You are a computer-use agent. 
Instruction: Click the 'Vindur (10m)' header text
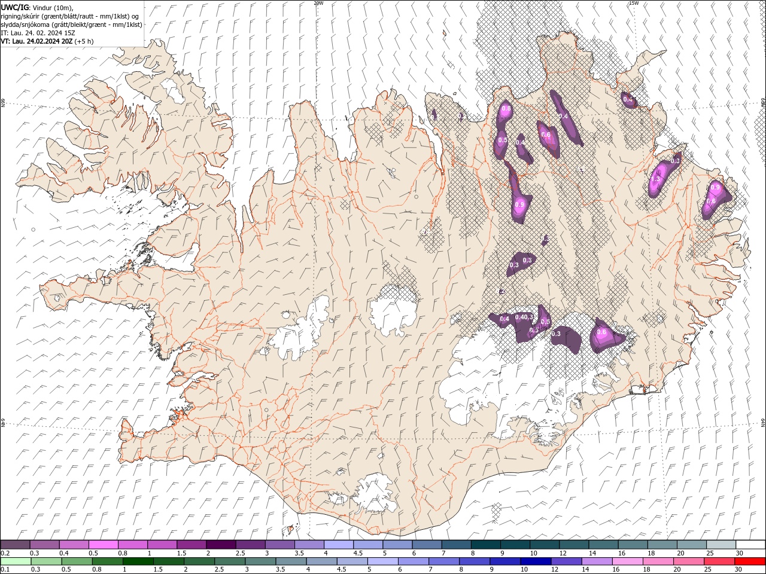pos(53,7)
